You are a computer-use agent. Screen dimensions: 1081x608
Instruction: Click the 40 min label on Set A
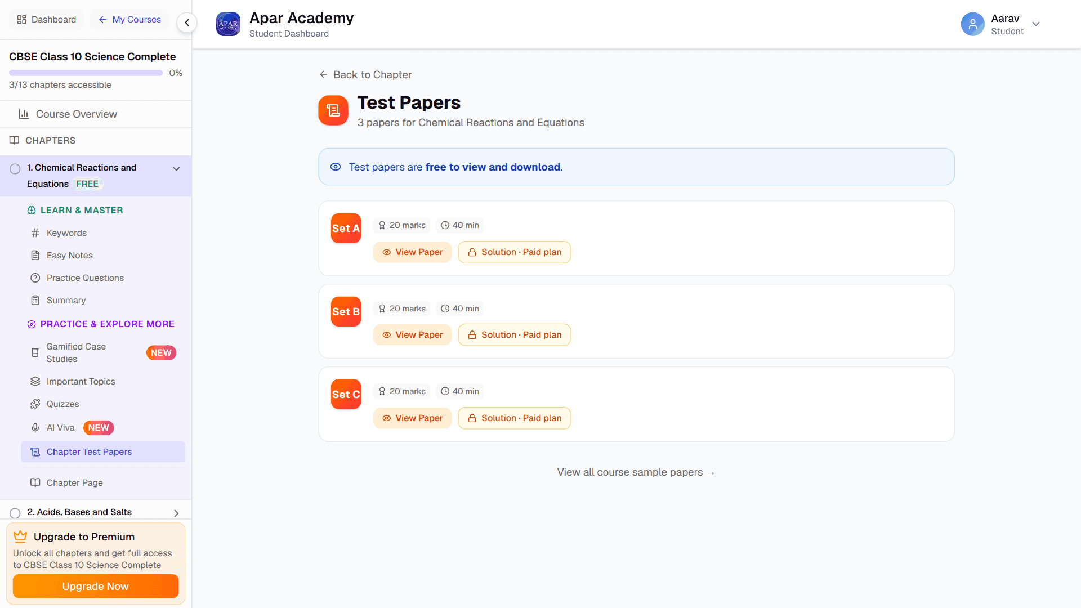click(x=460, y=225)
